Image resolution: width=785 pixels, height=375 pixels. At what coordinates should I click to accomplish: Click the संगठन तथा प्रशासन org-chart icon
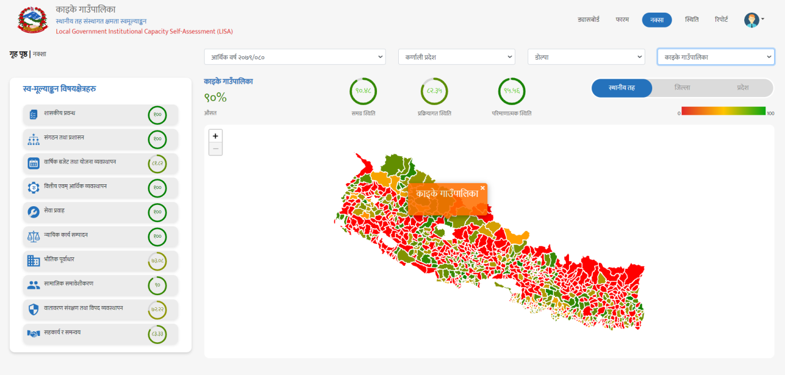pyautogui.click(x=33, y=140)
